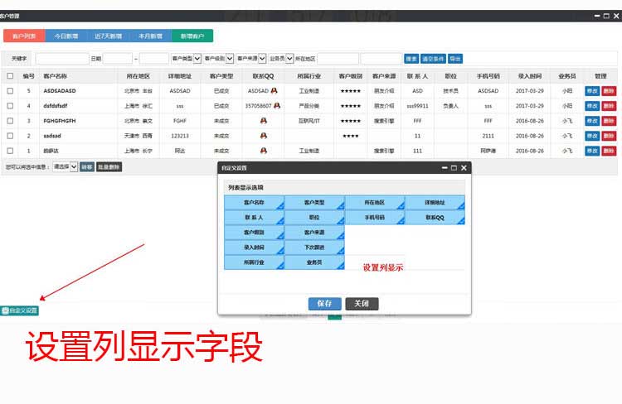Click the start date input field

pos(118,59)
